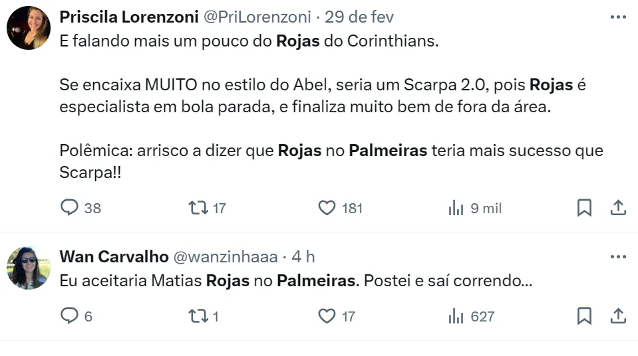Retweet Wan Carvalho's post

[x=198, y=315]
